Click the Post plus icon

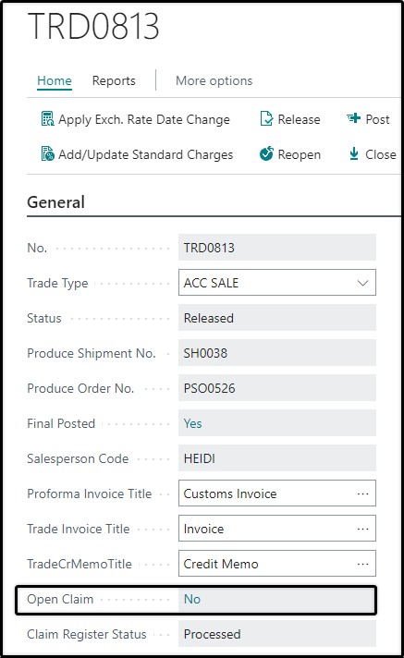click(x=353, y=119)
